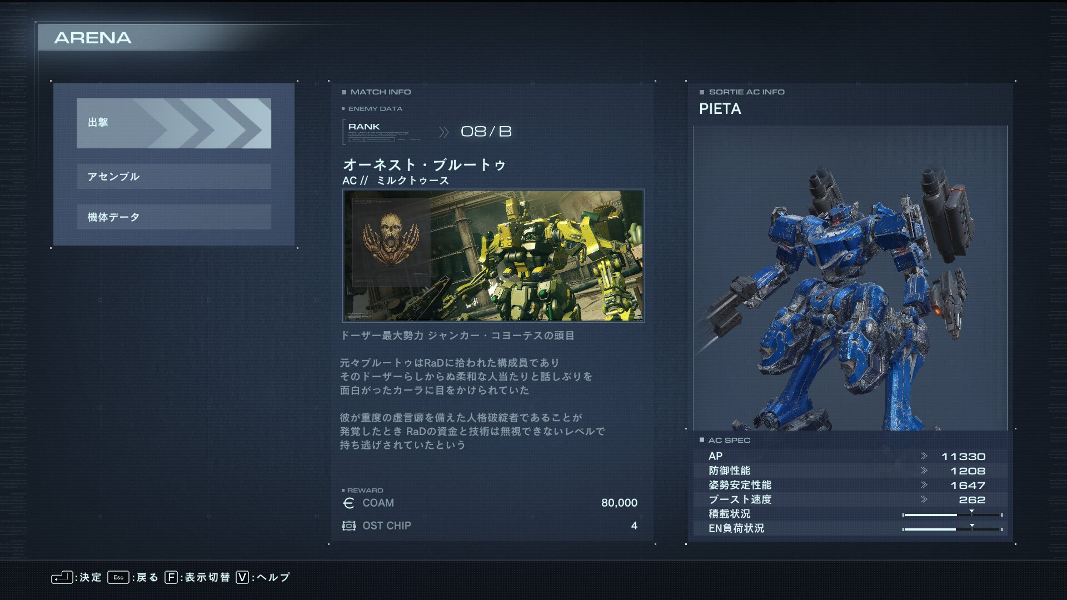Click the chevron next to 防御性能 value
The width and height of the screenshot is (1067, 600).
tap(924, 471)
